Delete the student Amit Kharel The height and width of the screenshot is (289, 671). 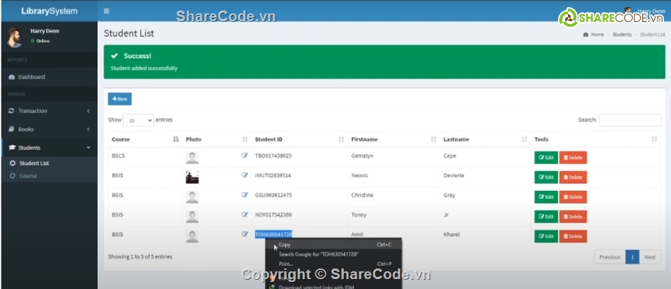click(x=573, y=236)
